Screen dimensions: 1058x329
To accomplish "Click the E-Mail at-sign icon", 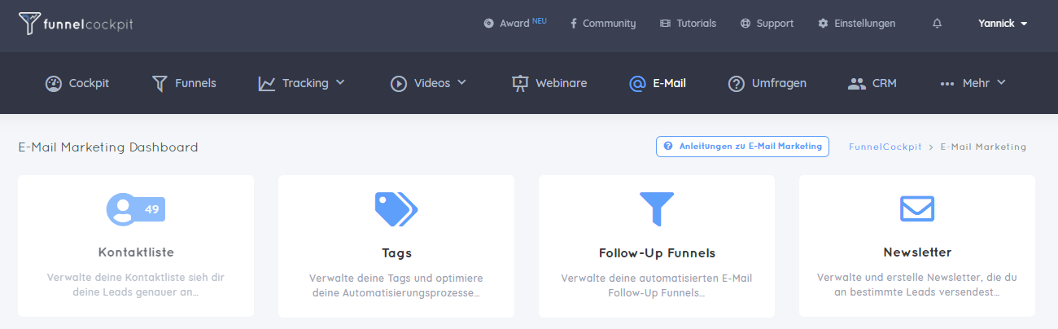I will click(x=638, y=83).
